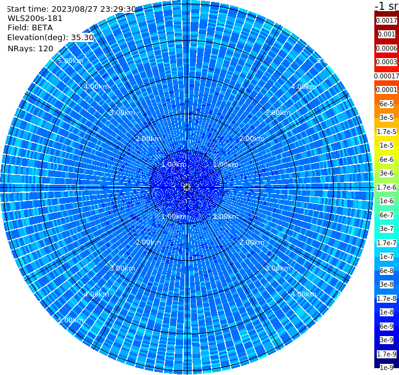The height and width of the screenshot is (375, 399).
Task: Click the 5.00km ring label in upper-left quadrant
Action: click(x=70, y=61)
